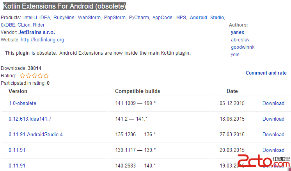Open the Android Studio product link
This screenshot has height=171, width=291.
click(x=207, y=18)
